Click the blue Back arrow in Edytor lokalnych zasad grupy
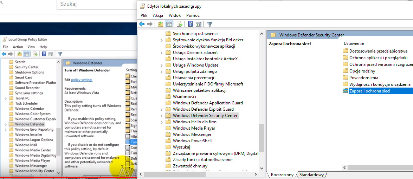This screenshot has height=179, width=413. [142, 24]
